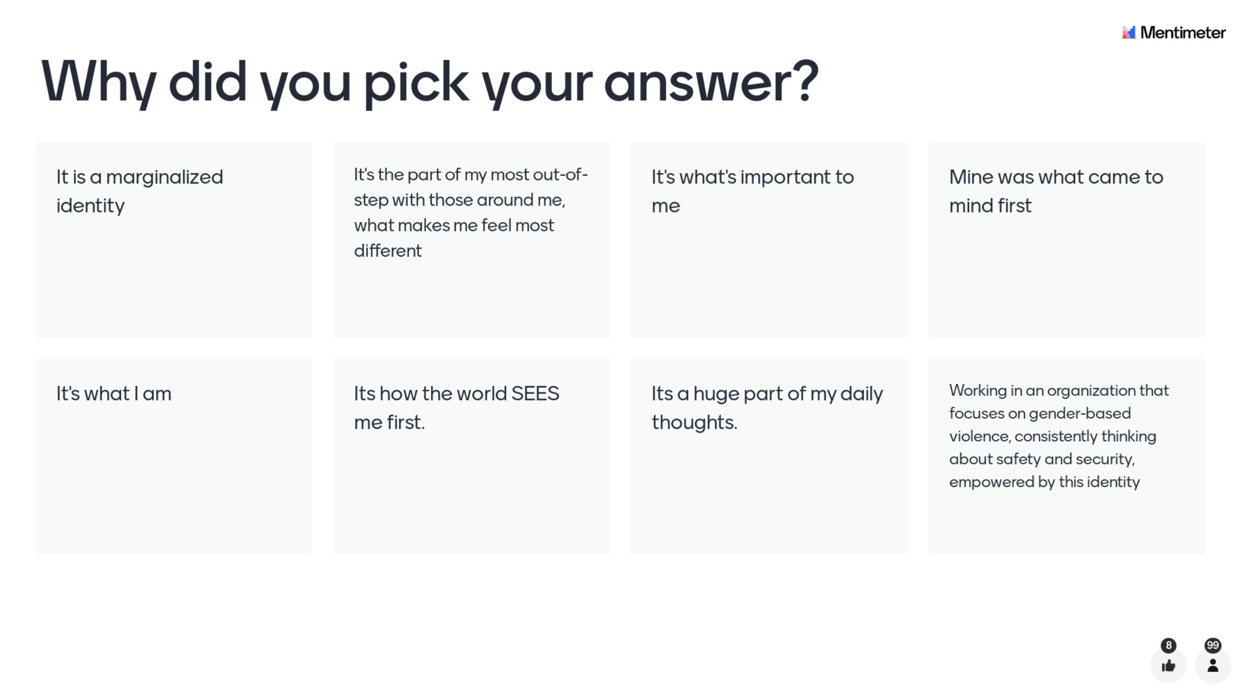Click the capitalized word 'SEES' in the response
The image size is (1244, 691).
point(535,394)
